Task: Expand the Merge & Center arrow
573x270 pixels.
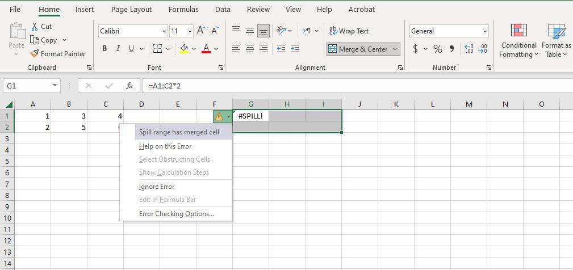Action: click(x=395, y=49)
